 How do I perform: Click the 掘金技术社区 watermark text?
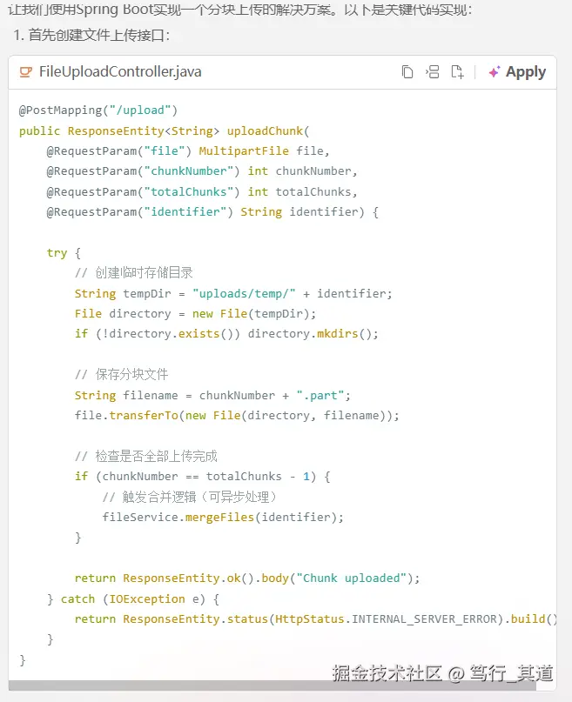[387, 672]
